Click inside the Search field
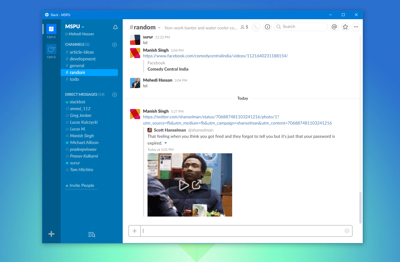This screenshot has width=400, height=262. coord(301,27)
